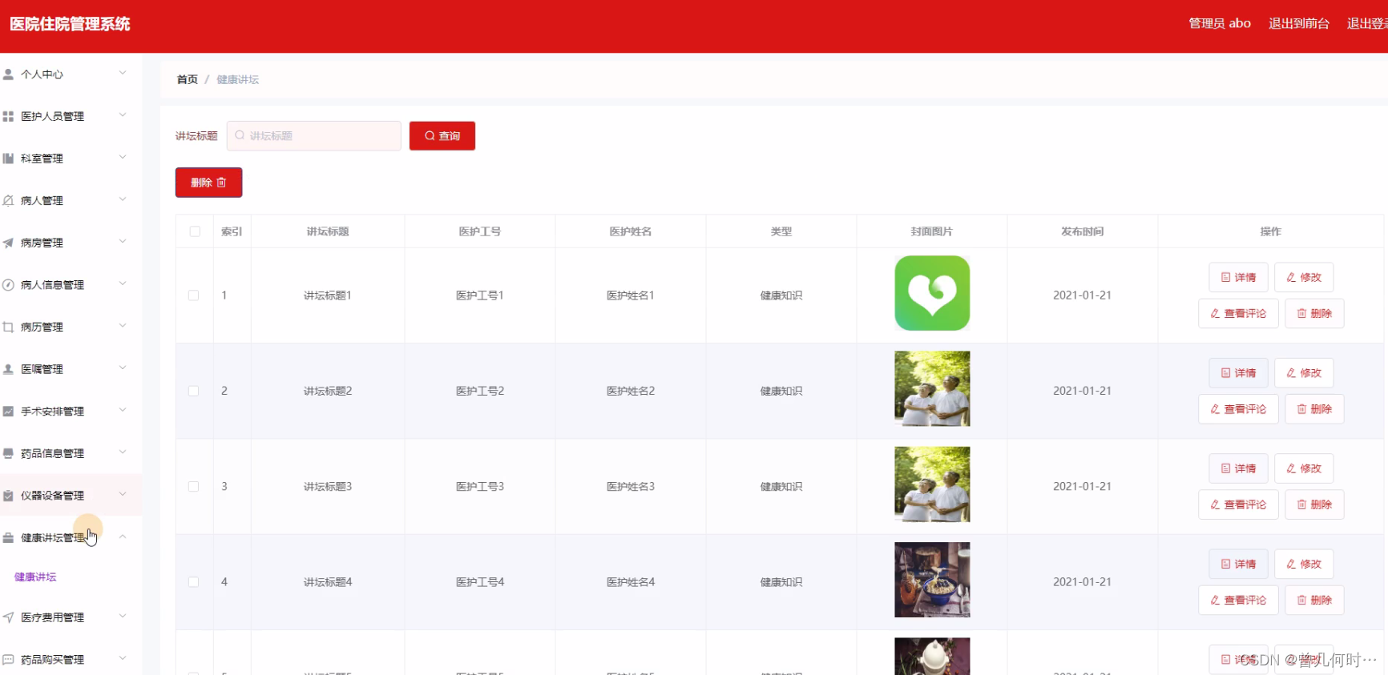Open the 讲坛标题2 cover photo
Image resolution: width=1388 pixels, height=675 pixels.
pyautogui.click(x=932, y=388)
